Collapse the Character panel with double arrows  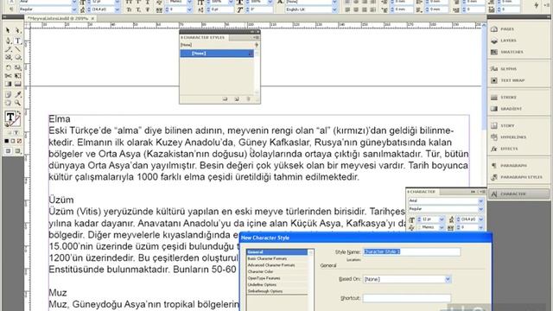pyautogui.click(x=473, y=192)
